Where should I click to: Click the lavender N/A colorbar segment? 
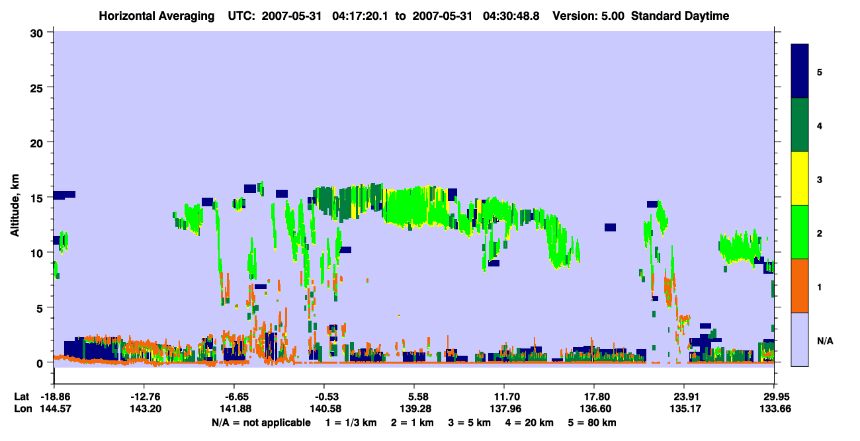800,339
